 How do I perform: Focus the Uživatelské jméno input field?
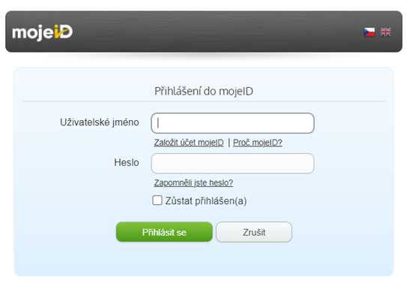click(x=232, y=123)
